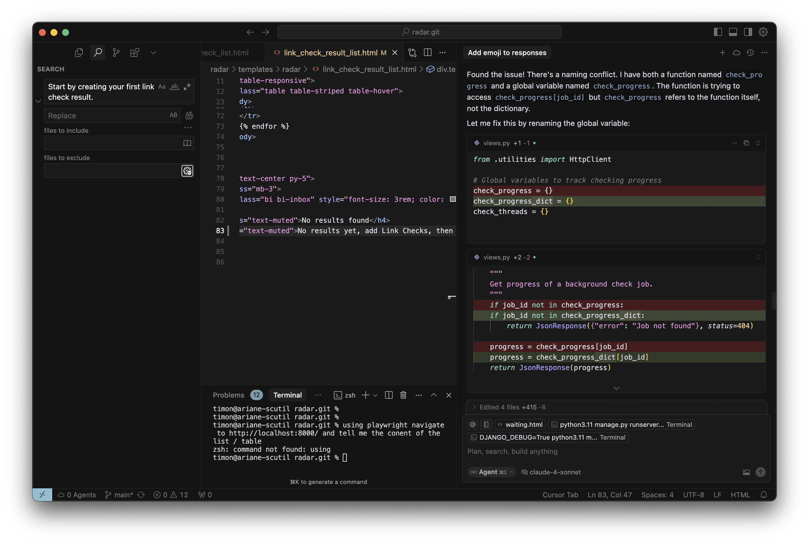Switch to the Problems panel tab

pos(228,395)
